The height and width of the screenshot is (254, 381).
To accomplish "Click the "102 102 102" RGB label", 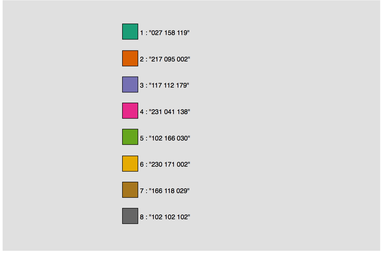I will (169, 217).
